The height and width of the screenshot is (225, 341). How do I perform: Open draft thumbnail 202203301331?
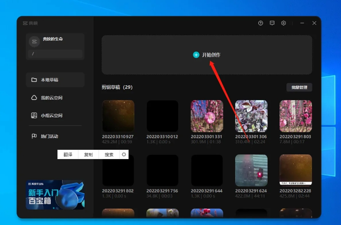207,116
